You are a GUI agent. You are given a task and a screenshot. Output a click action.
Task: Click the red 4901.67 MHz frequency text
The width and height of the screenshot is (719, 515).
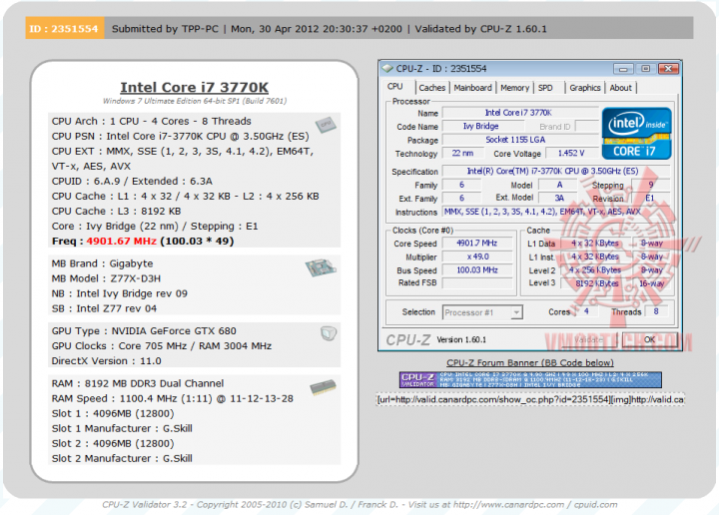tap(122, 241)
